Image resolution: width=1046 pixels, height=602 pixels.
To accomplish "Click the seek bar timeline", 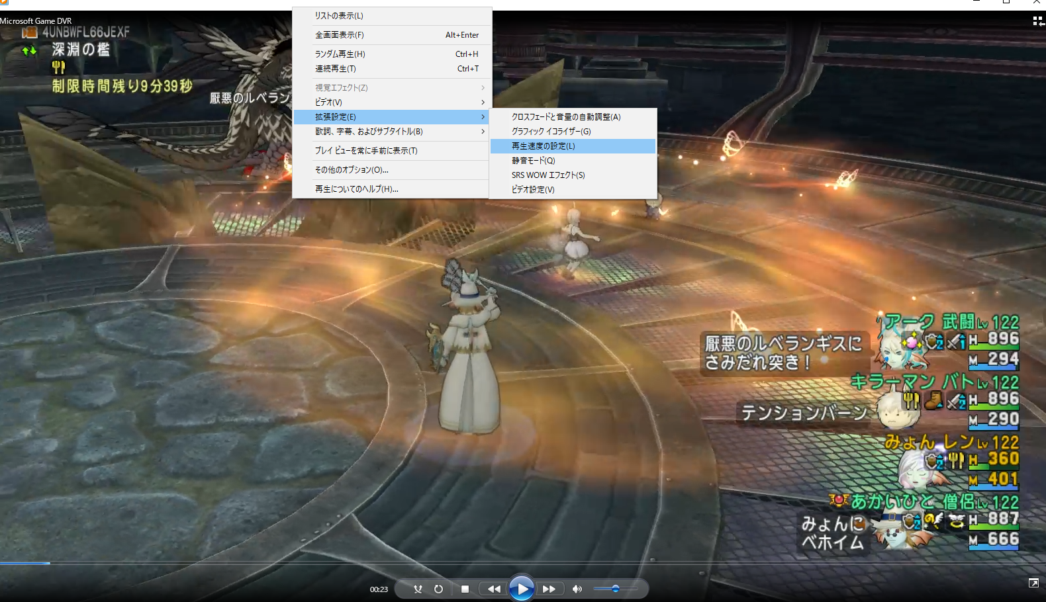I will (523, 563).
